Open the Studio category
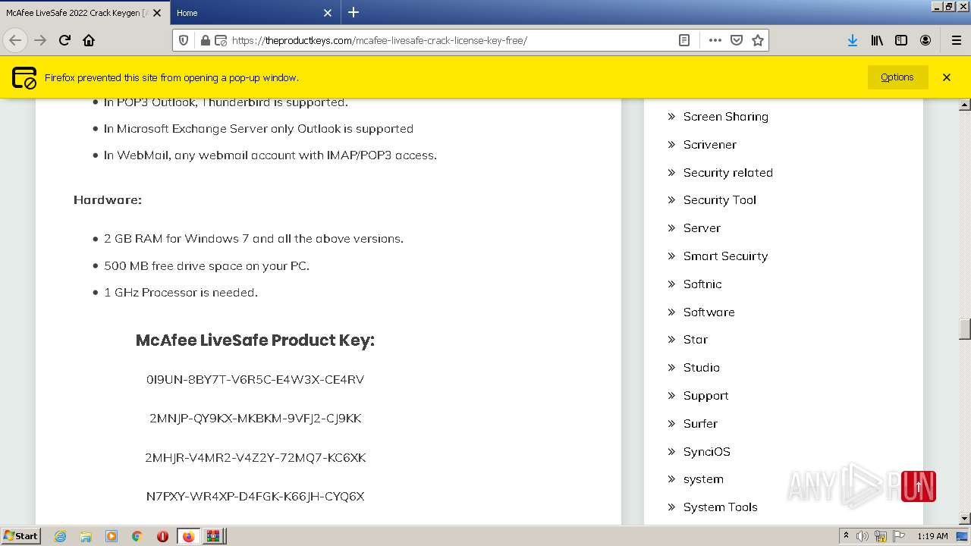Viewport: 971px width, 546px height. tap(701, 368)
